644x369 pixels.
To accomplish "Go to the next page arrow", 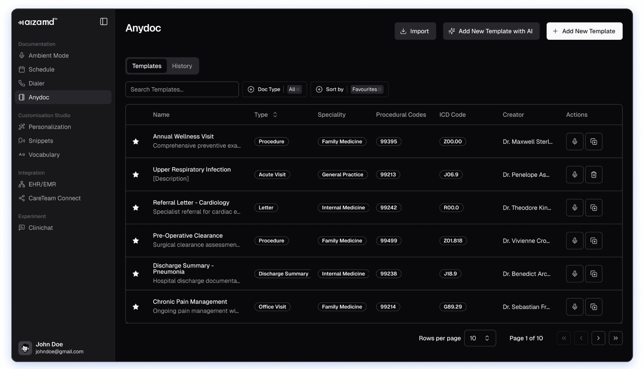I will (x=598, y=338).
